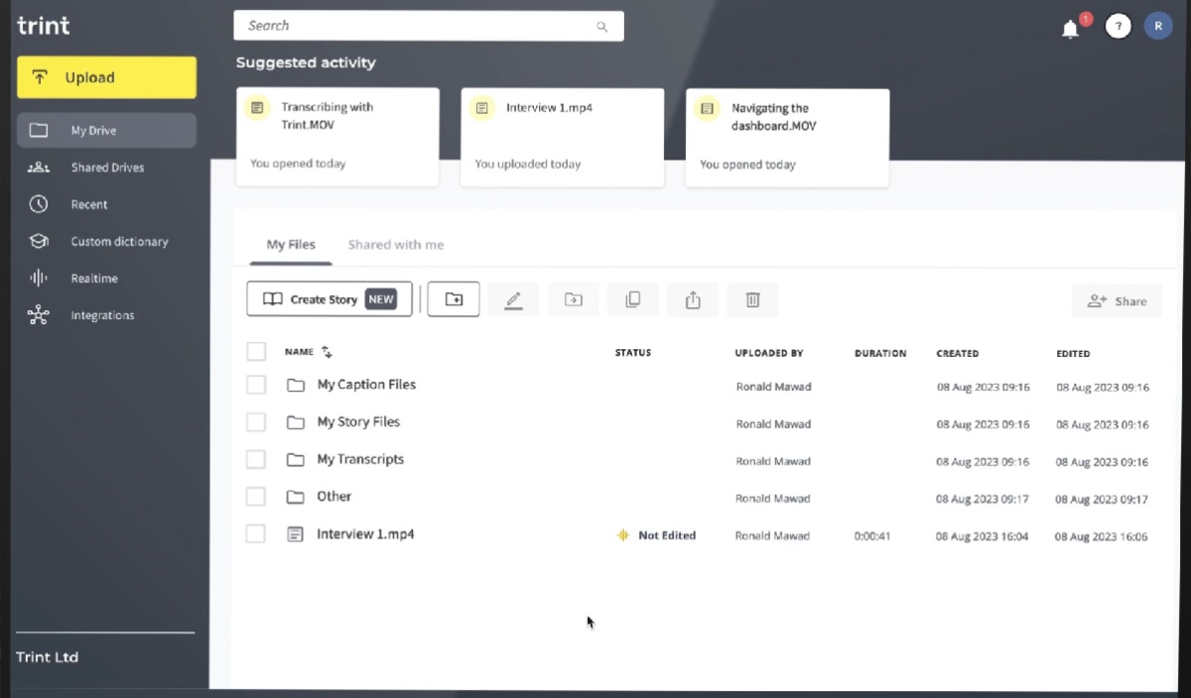Click the DURATION column header

(880, 353)
